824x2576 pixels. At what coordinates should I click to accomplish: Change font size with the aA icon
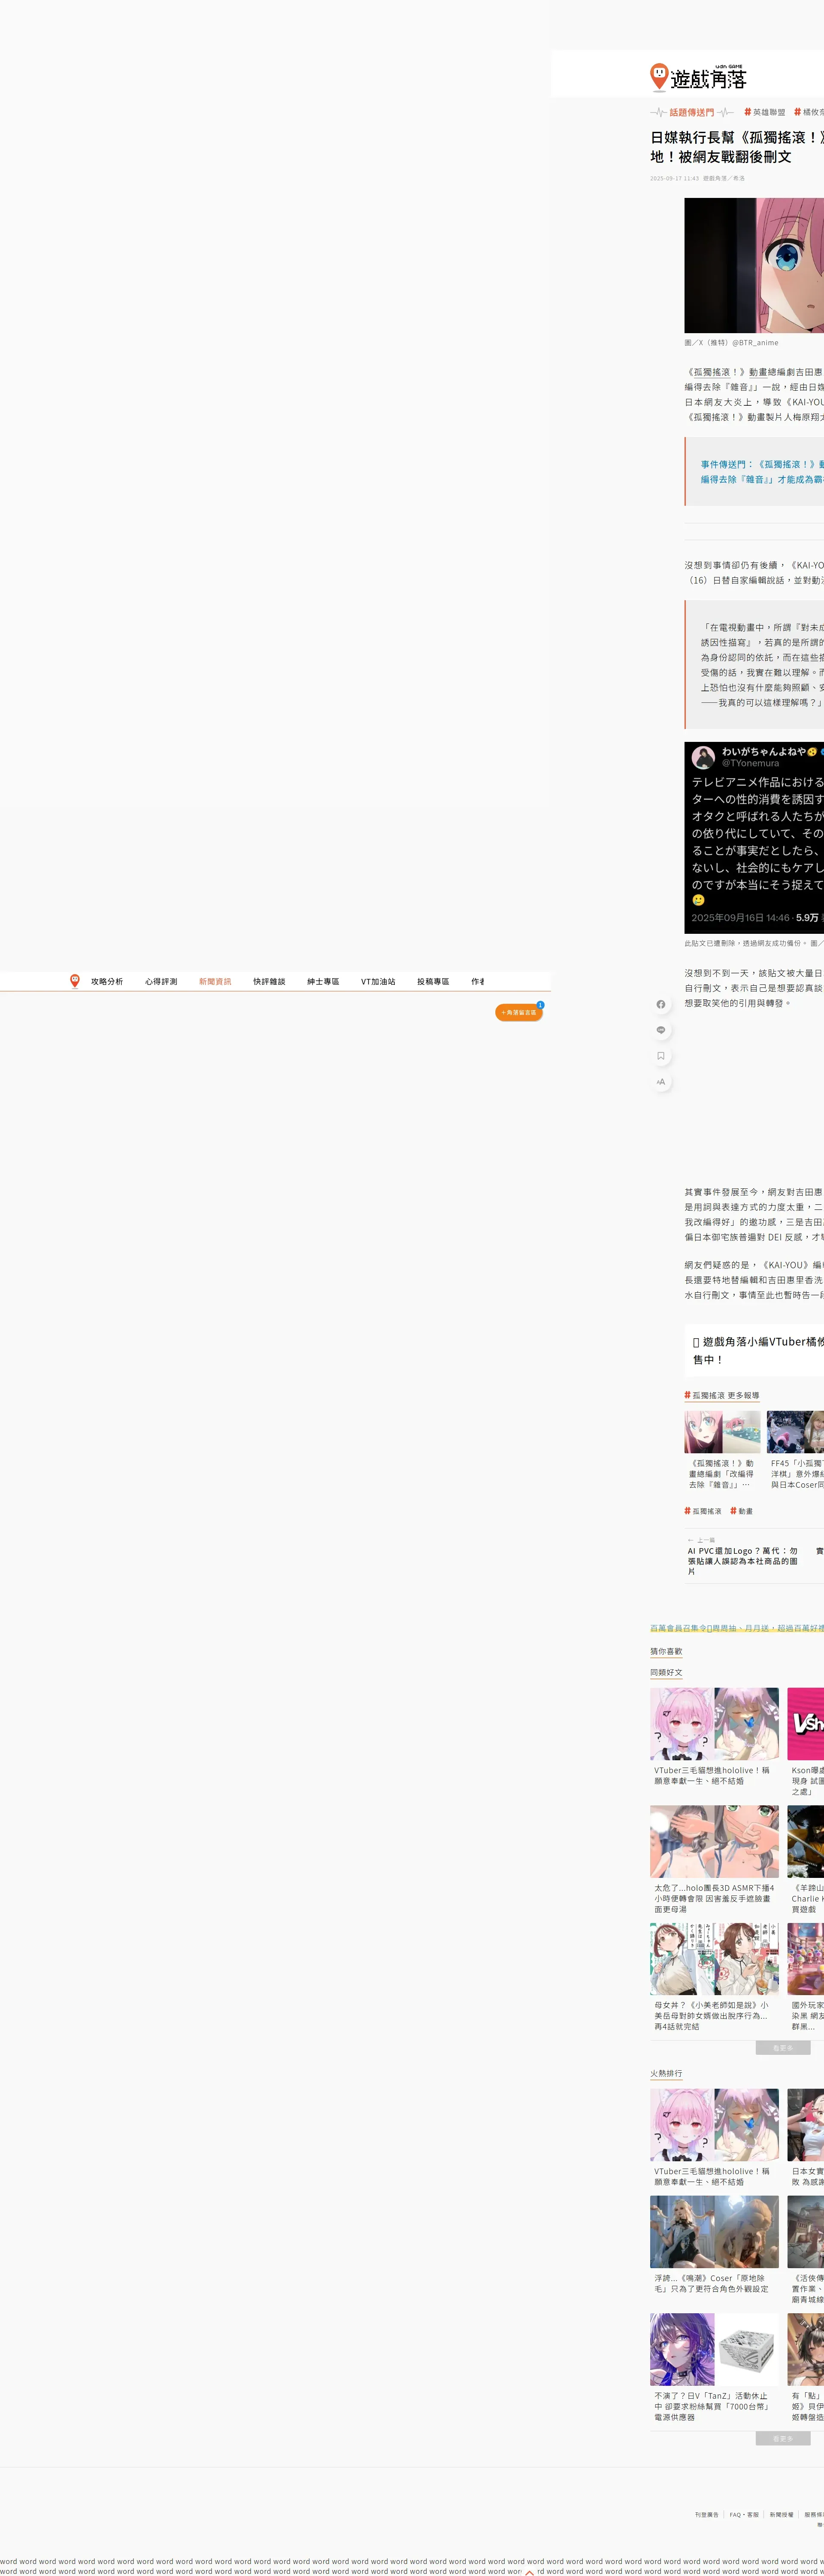660,1082
